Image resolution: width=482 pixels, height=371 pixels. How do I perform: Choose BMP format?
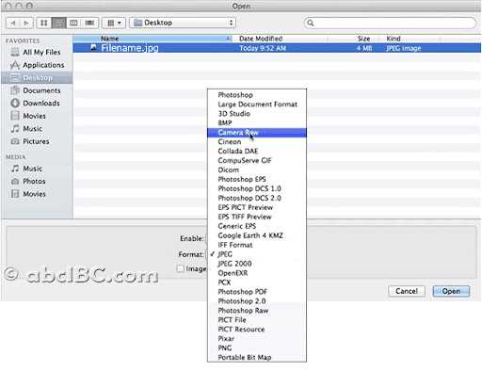click(x=257, y=123)
